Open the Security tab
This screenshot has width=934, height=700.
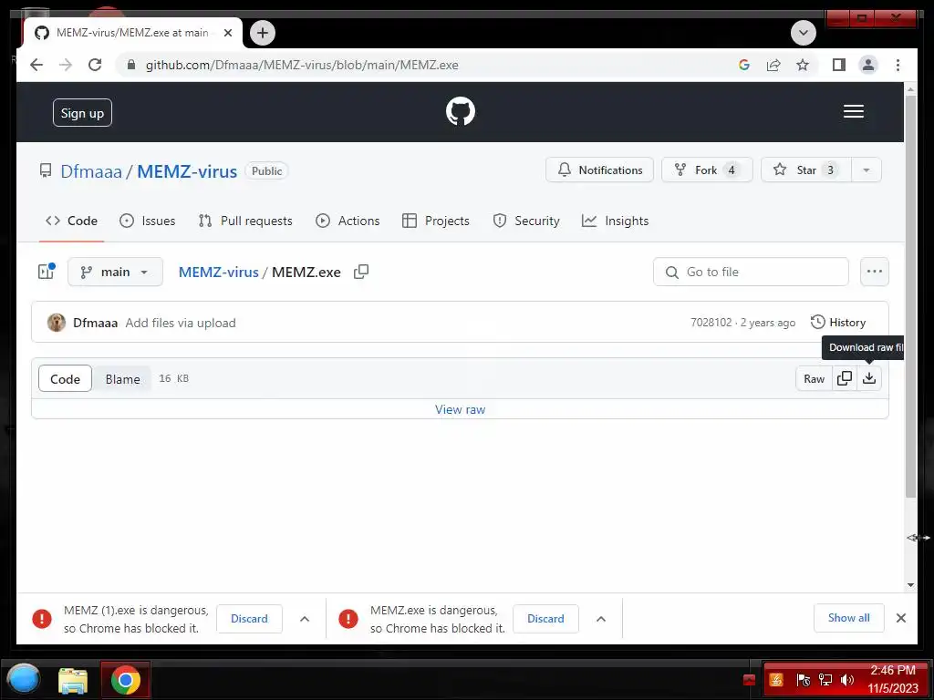click(526, 221)
